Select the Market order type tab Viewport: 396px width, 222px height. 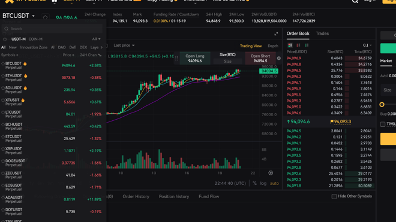[386, 61]
